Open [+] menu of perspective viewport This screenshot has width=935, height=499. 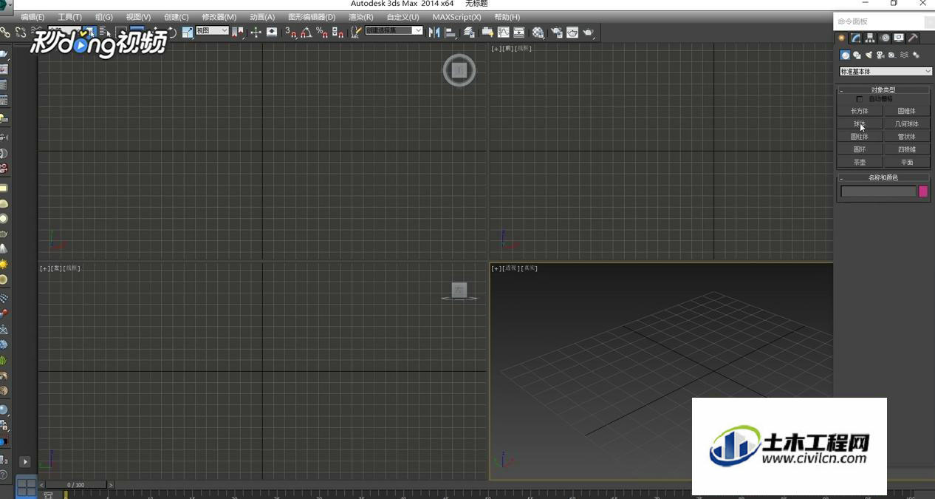[x=495, y=268]
